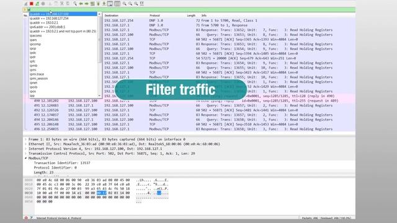Click the Go to packet toolbar icon
Viewport: 397px width, 223px height.
tap(92, 4)
